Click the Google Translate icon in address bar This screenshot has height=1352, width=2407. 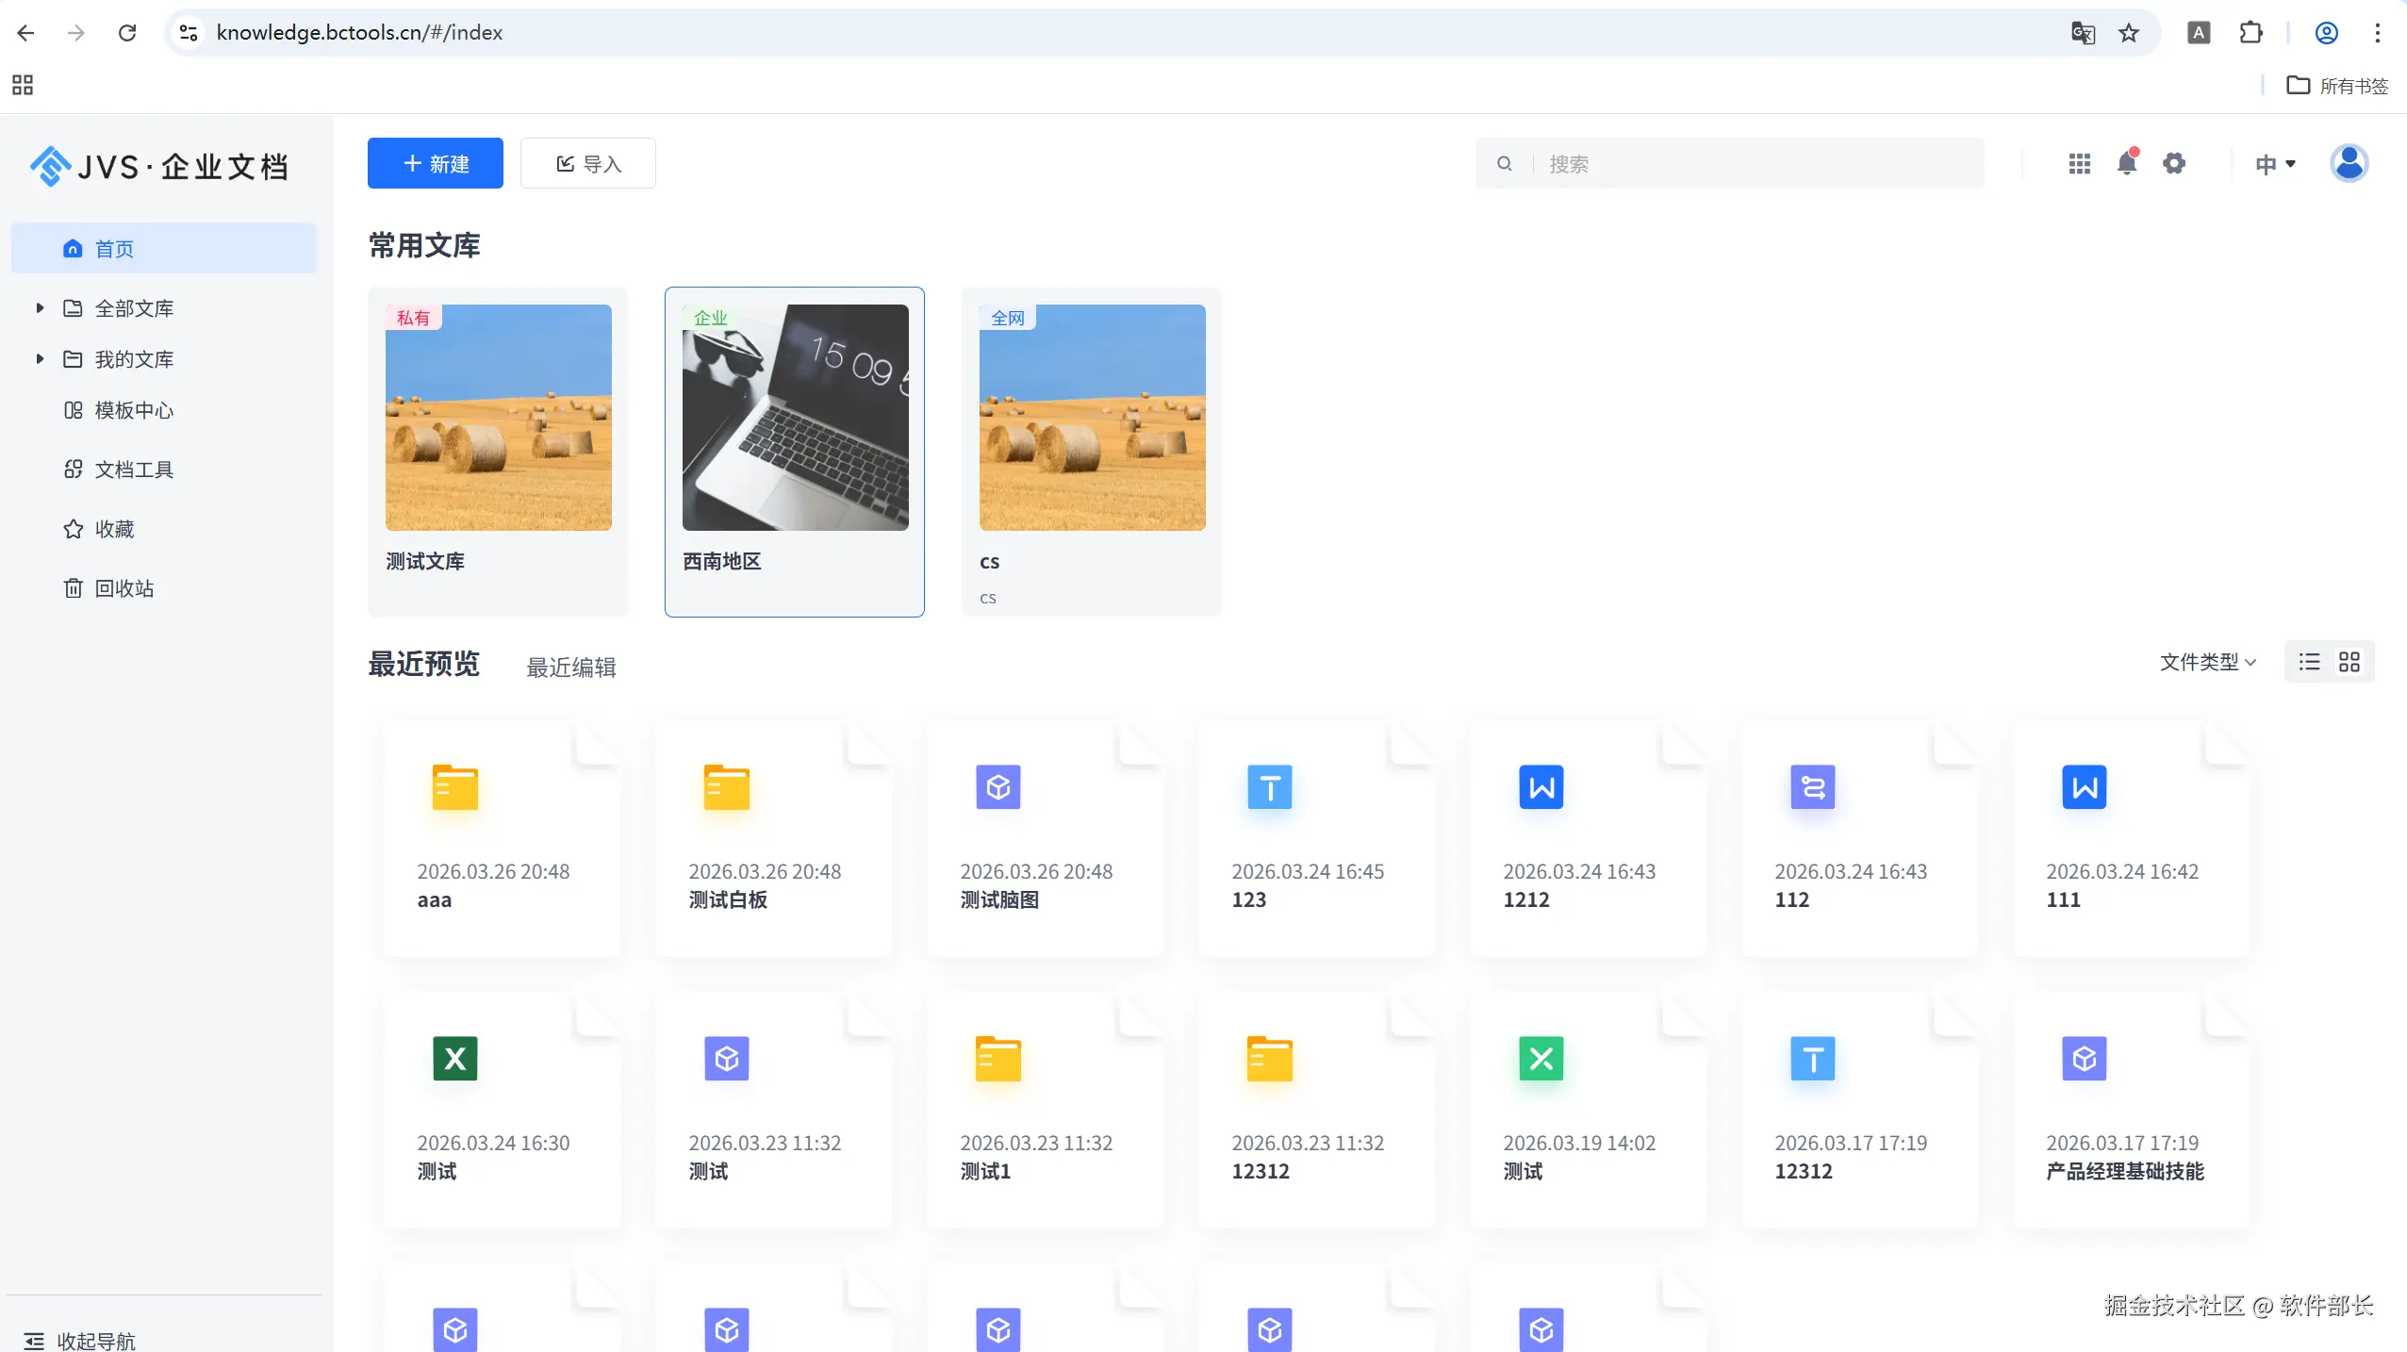2083,33
